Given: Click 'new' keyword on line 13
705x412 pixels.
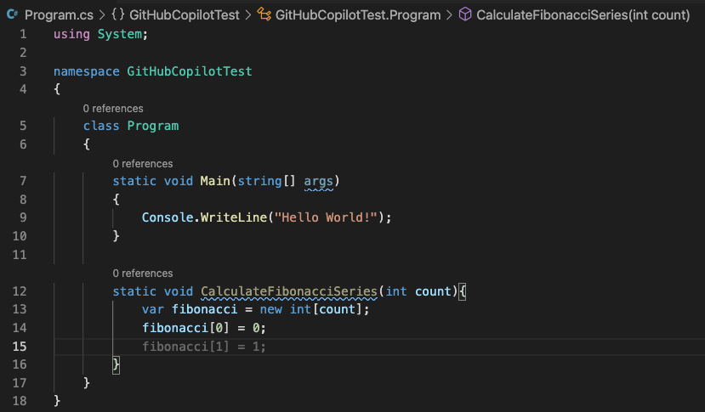Looking at the screenshot, I should 270,309.
